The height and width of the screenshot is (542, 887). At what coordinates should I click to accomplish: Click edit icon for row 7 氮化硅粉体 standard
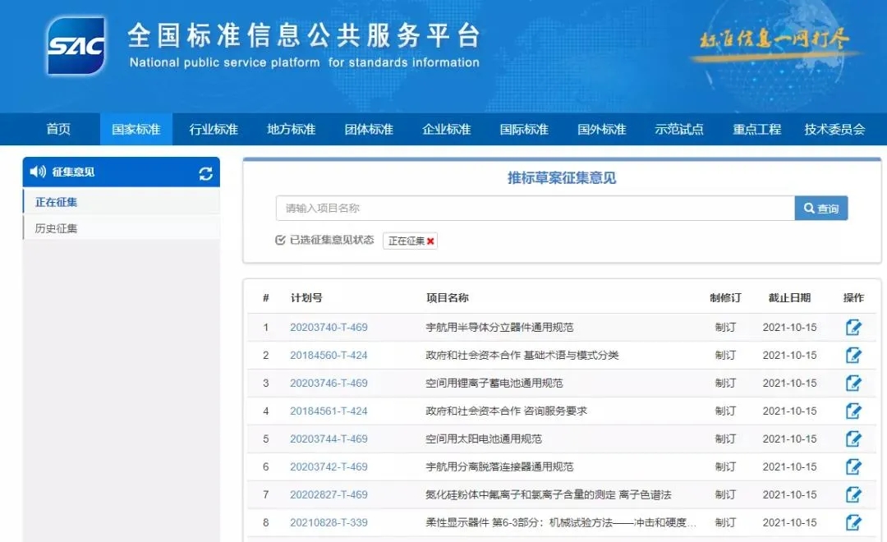[853, 495]
